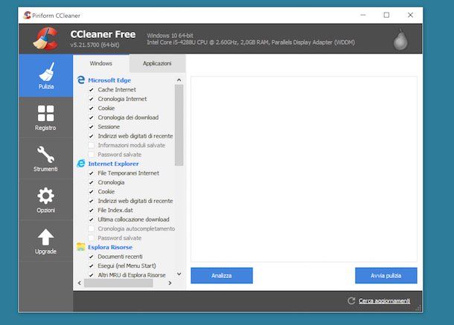Screen dimensions: 454x325
Task: Open the Opzioni settings section
Action: (46, 200)
